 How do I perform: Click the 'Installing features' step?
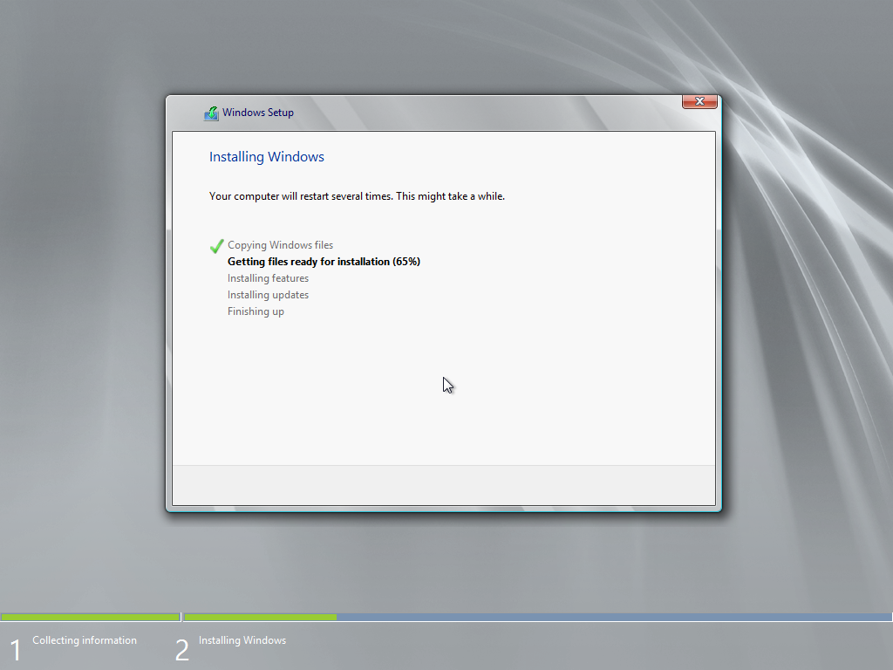click(268, 278)
